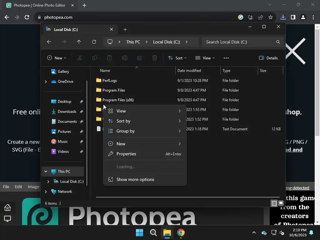Click the Cut scissors icon in Explorer toolbar
Viewport: 320px width, 240px height.
[80, 58]
